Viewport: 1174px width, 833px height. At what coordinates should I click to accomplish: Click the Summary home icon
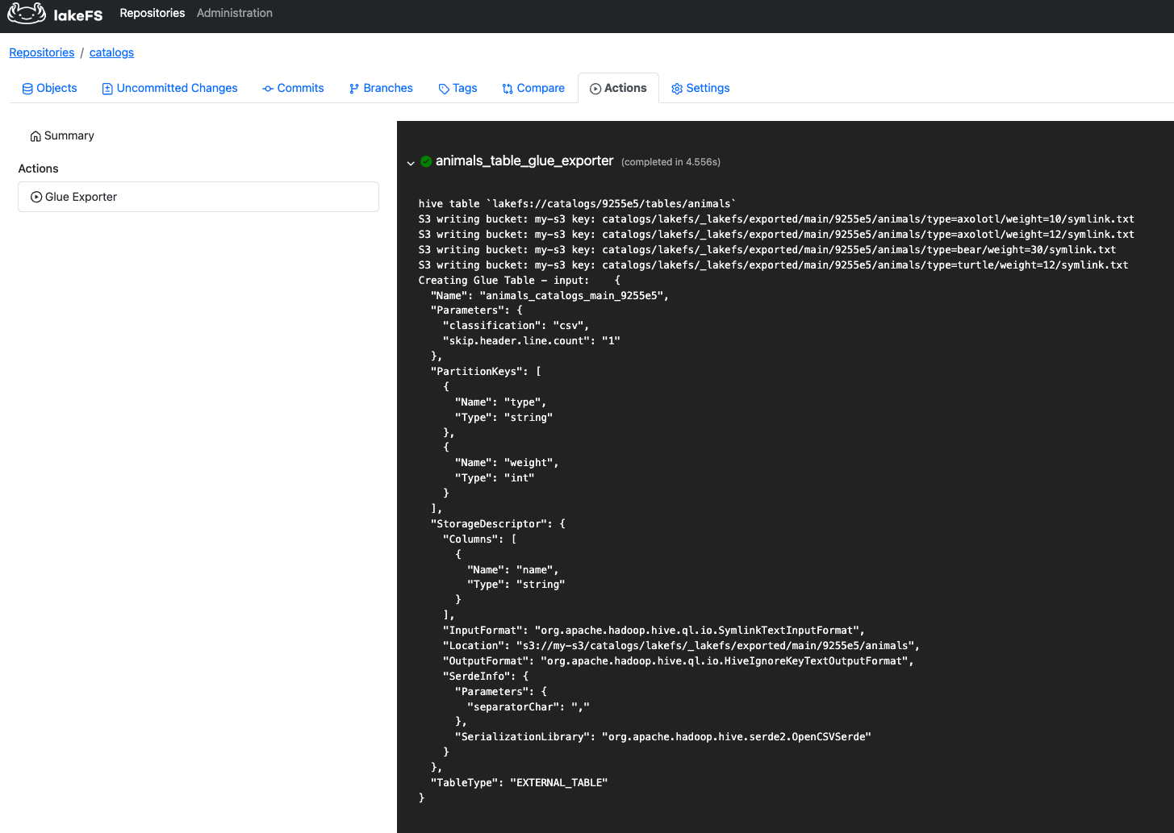pos(35,135)
